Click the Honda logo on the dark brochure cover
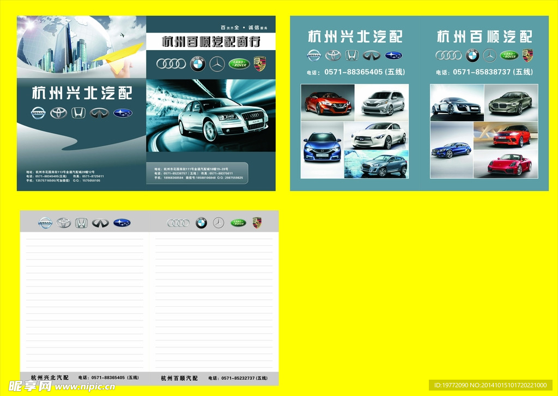This screenshot has height=396, width=558. tap(78, 113)
